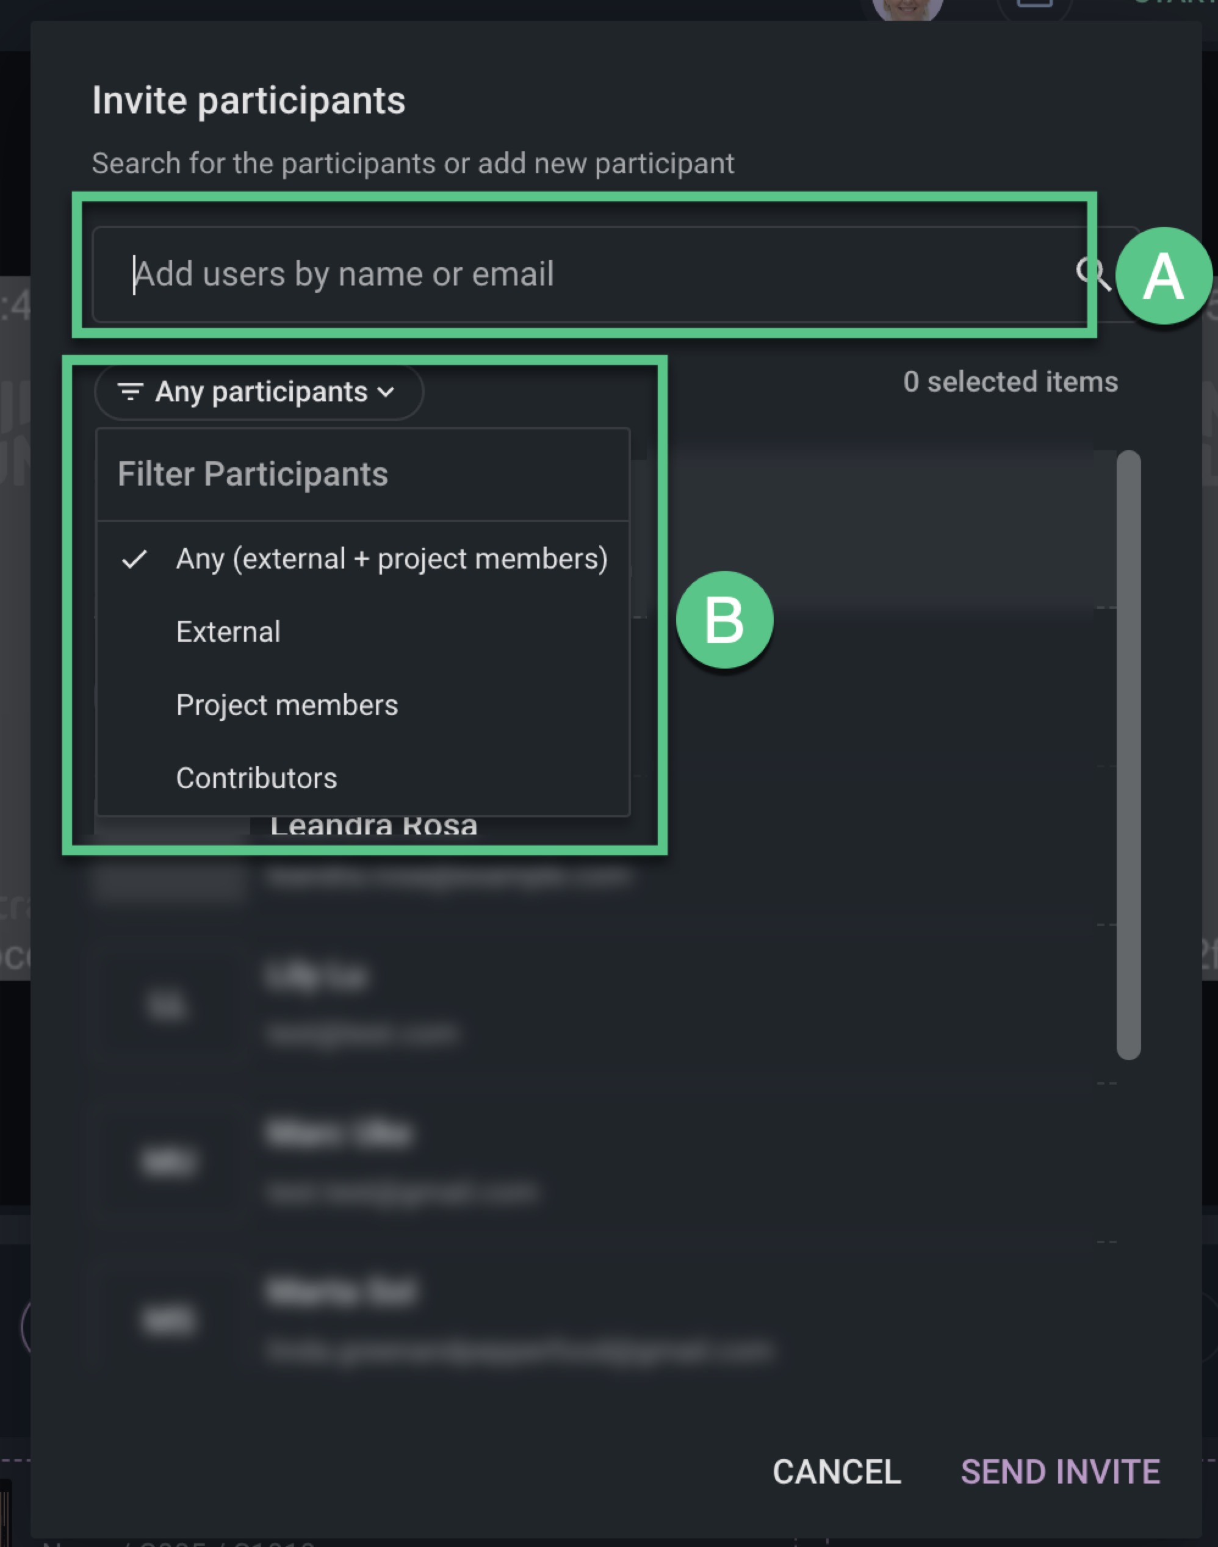Open the Any participants filter dropdown
The width and height of the screenshot is (1218, 1547).
tap(259, 392)
